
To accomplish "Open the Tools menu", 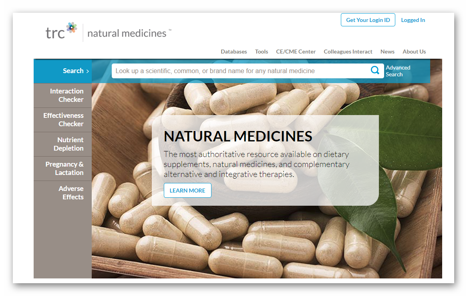I will point(262,52).
